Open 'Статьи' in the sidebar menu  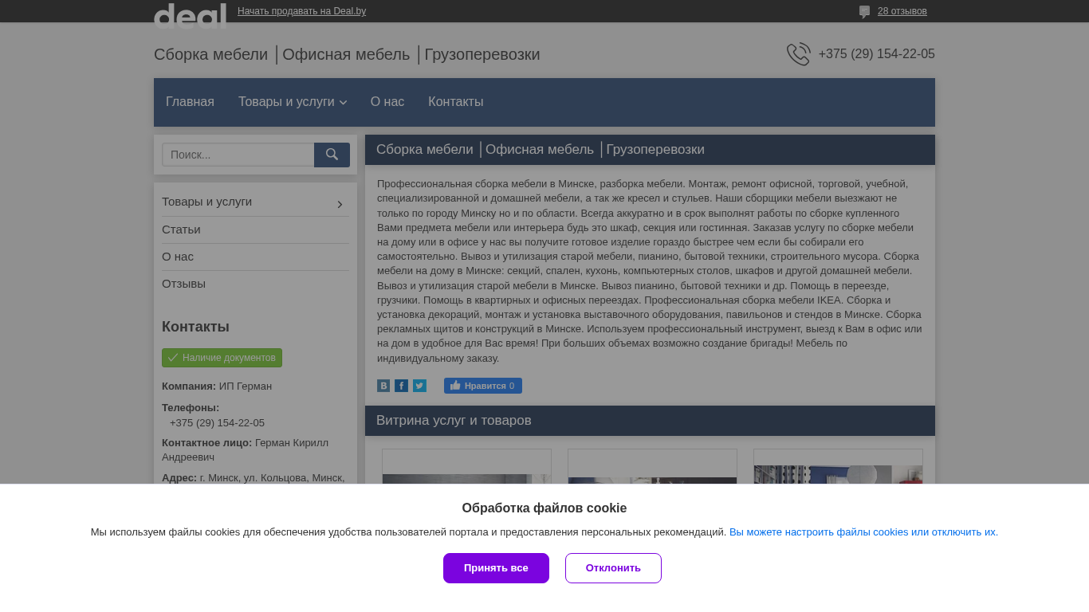pyautogui.click(x=181, y=229)
